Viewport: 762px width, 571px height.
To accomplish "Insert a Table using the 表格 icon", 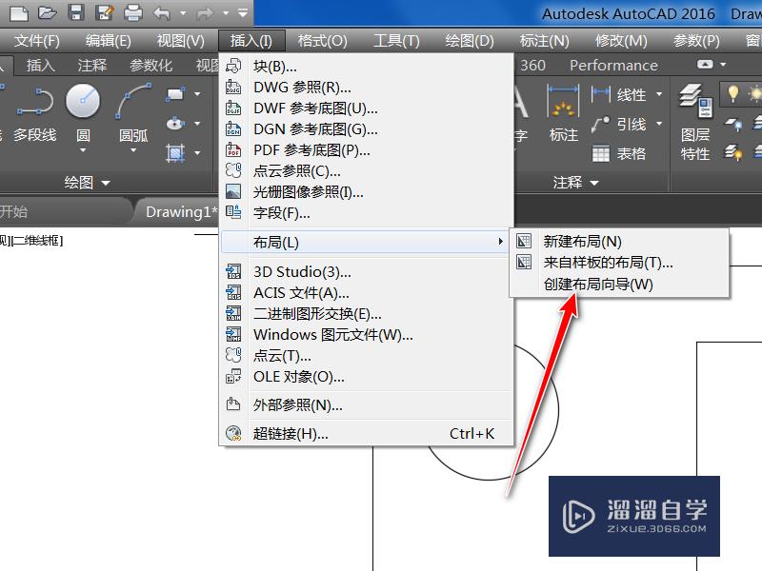I will coord(601,154).
